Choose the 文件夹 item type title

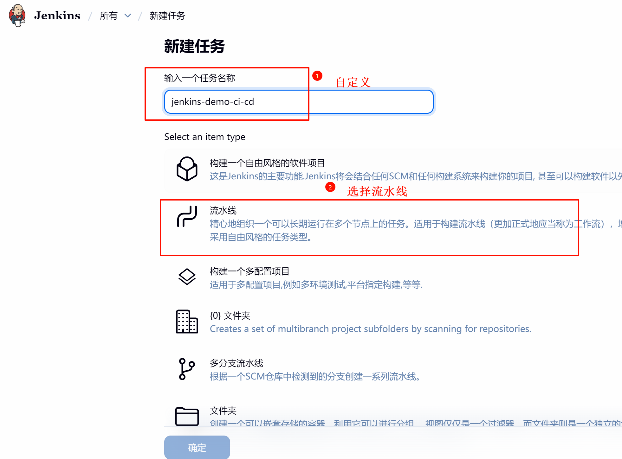223,411
